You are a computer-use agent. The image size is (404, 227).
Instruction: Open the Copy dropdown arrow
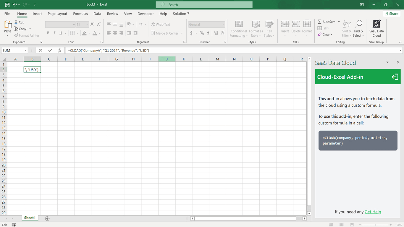30,29
